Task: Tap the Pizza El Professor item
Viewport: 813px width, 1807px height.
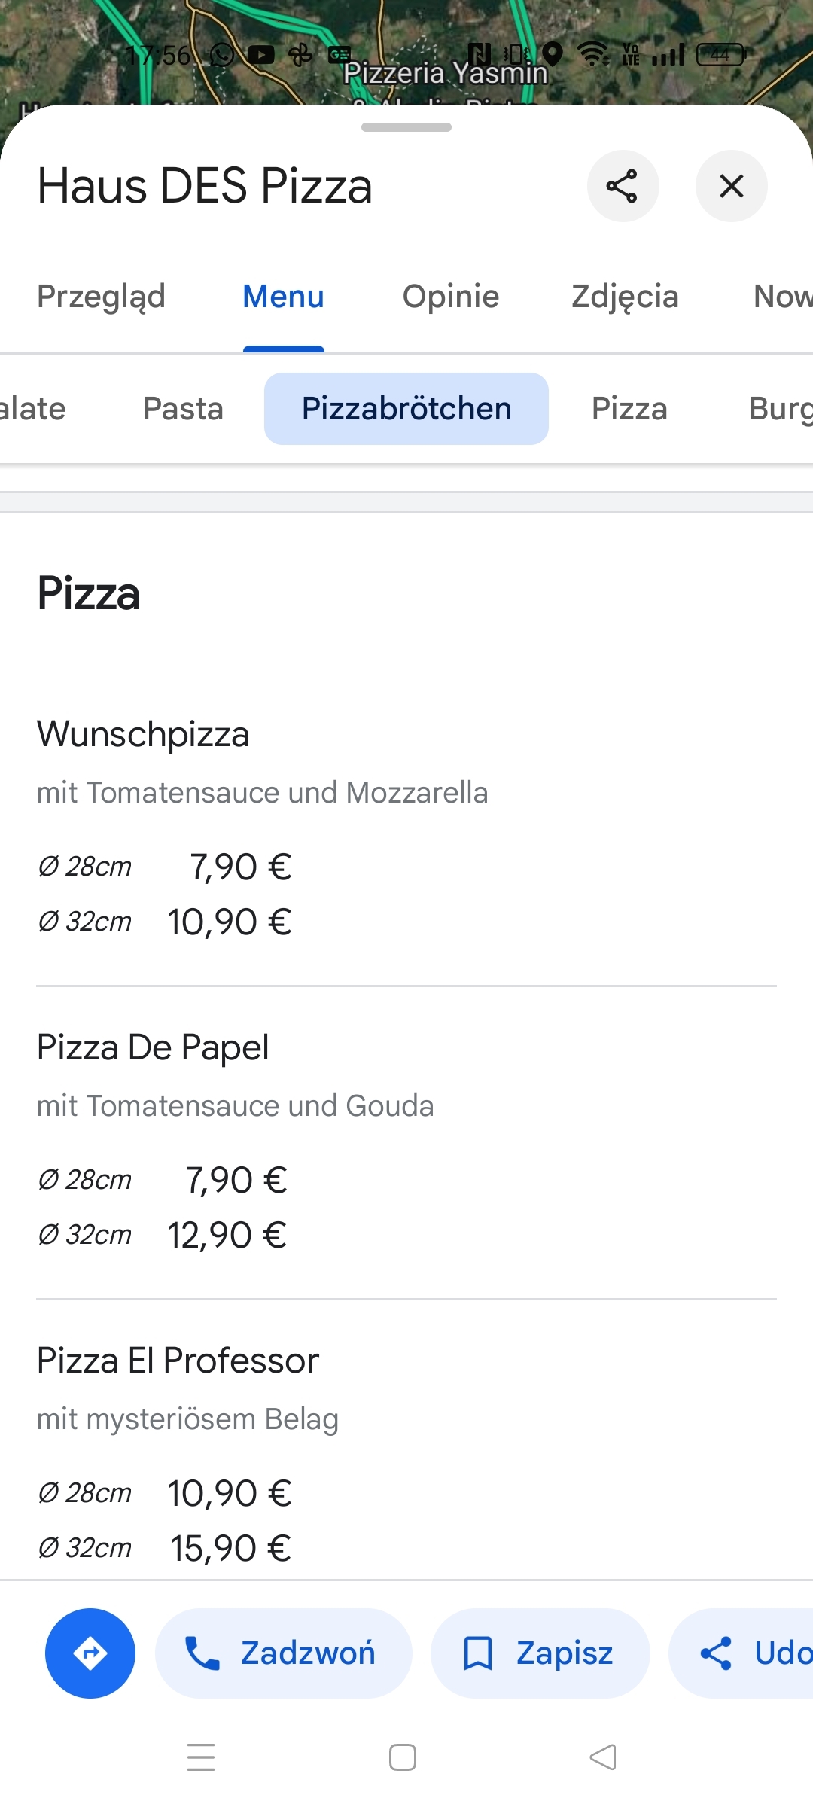Action: (178, 1361)
